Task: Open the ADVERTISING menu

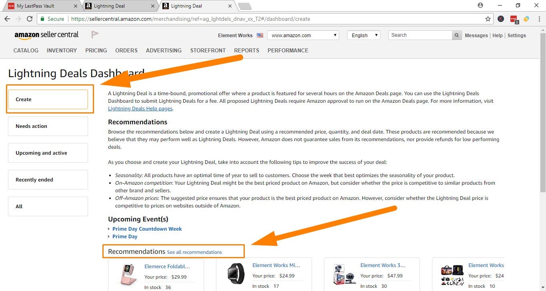Action: pyautogui.click(x=164, y=50)
